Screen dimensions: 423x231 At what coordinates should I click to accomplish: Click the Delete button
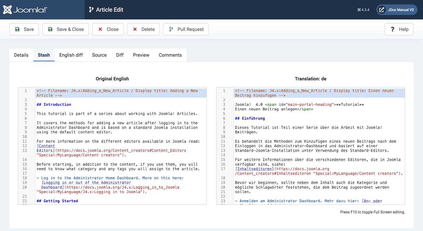click(143, 29)
